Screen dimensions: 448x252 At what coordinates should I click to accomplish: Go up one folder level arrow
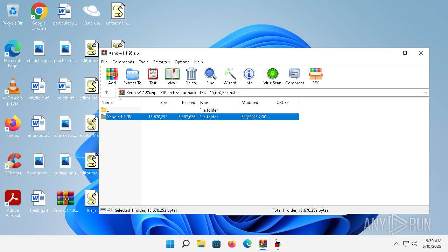(106, 92)
